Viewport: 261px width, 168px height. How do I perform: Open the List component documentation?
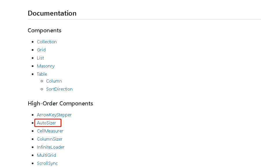tap(40, 58)
